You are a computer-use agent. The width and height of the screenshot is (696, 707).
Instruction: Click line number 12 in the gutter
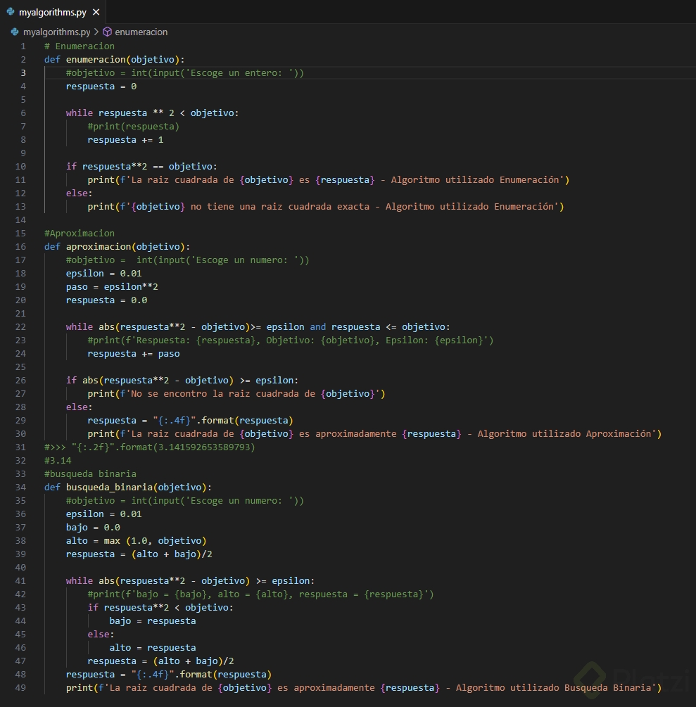(20, 193)
